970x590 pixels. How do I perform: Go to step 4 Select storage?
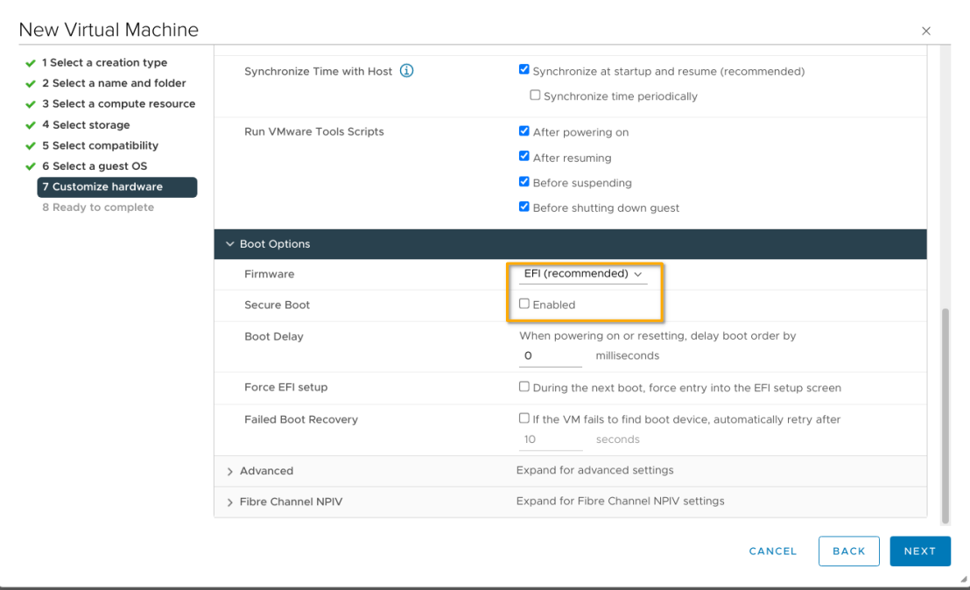[x=90, y=125]
